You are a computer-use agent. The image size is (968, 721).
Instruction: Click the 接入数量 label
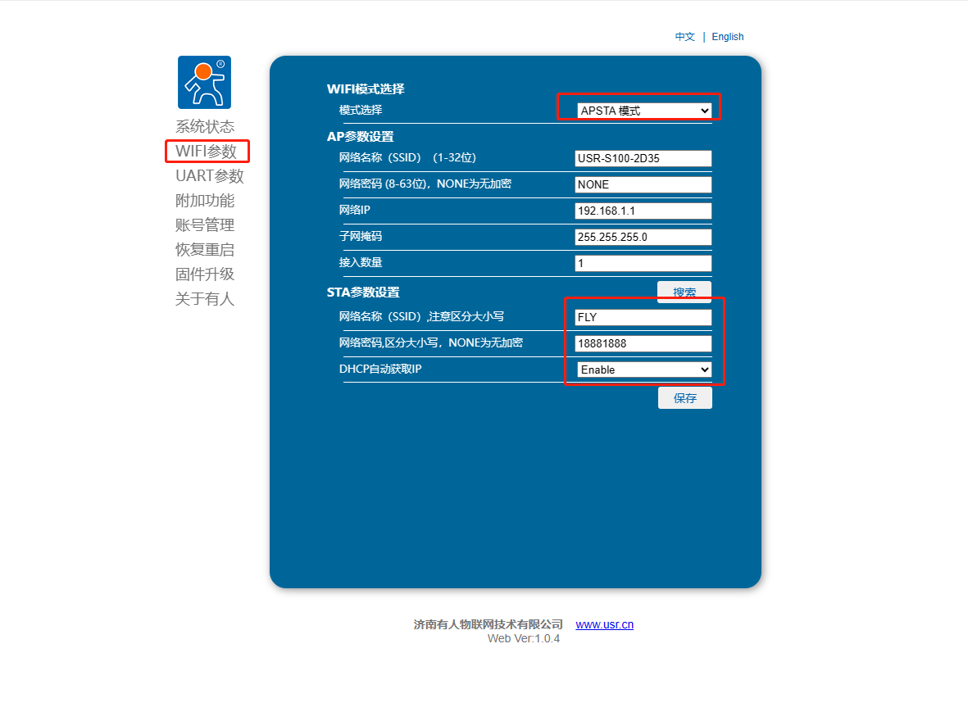[361, 262]
